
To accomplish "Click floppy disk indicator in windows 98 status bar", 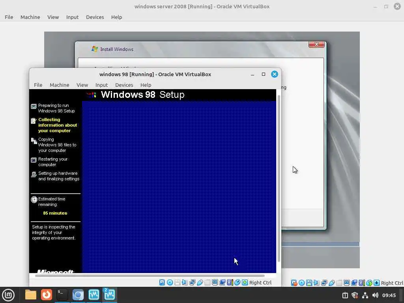I will click(x=177, y=282).
